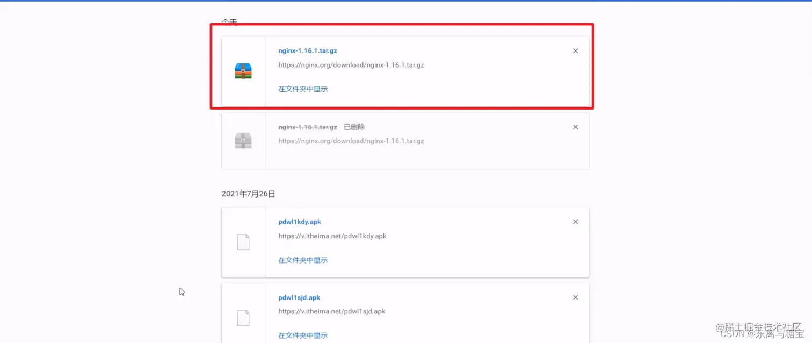Click the 2021年7月26日 date header
812x343 pixels.
(x=248, y=194)
